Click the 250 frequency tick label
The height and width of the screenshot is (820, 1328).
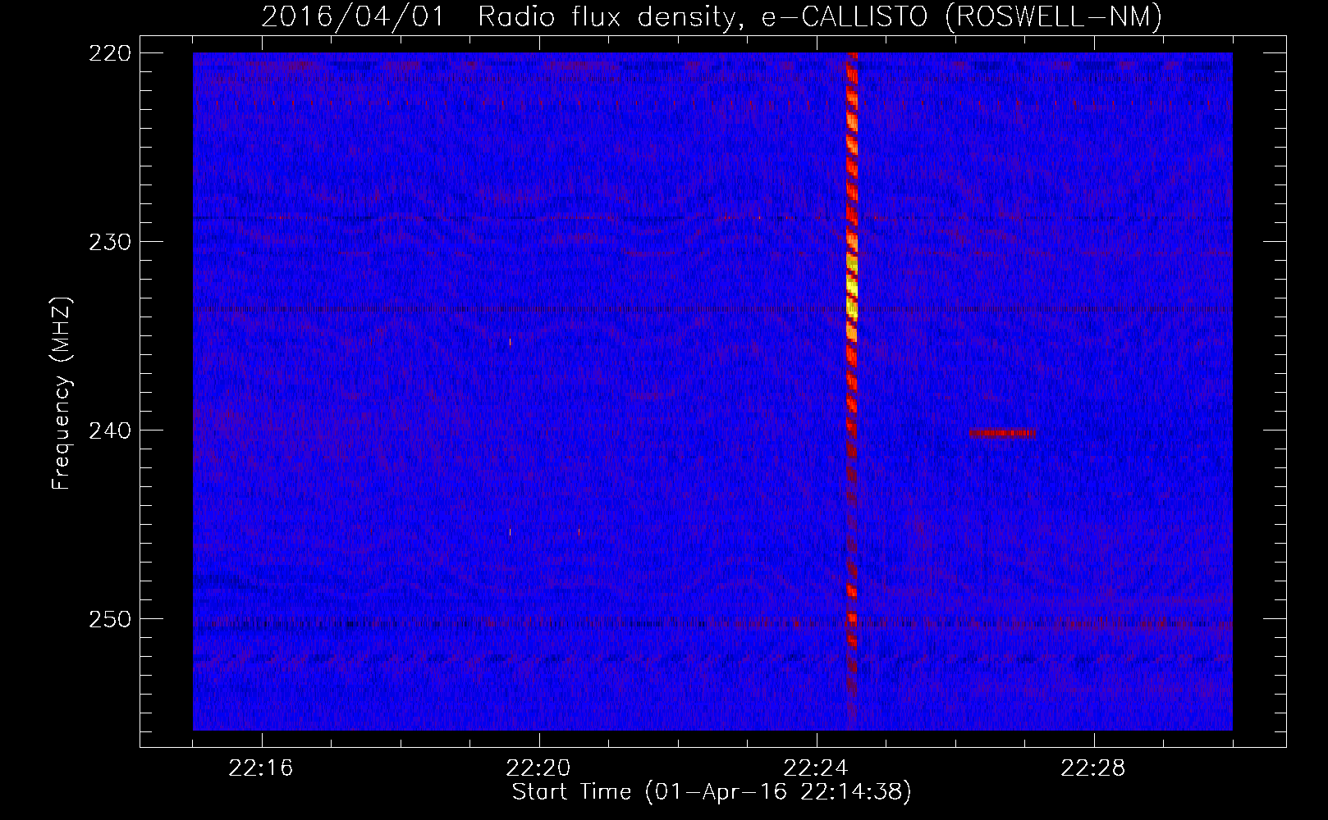click(110, 619)
